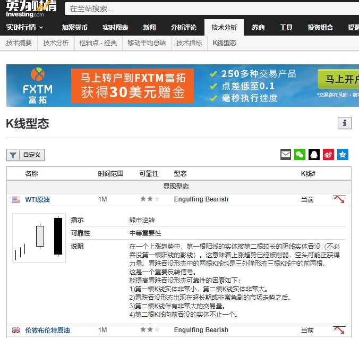The width and height of the screenshot is (359, 338).
Task: Share page via WeChat icon
Action: click(300, 155)
